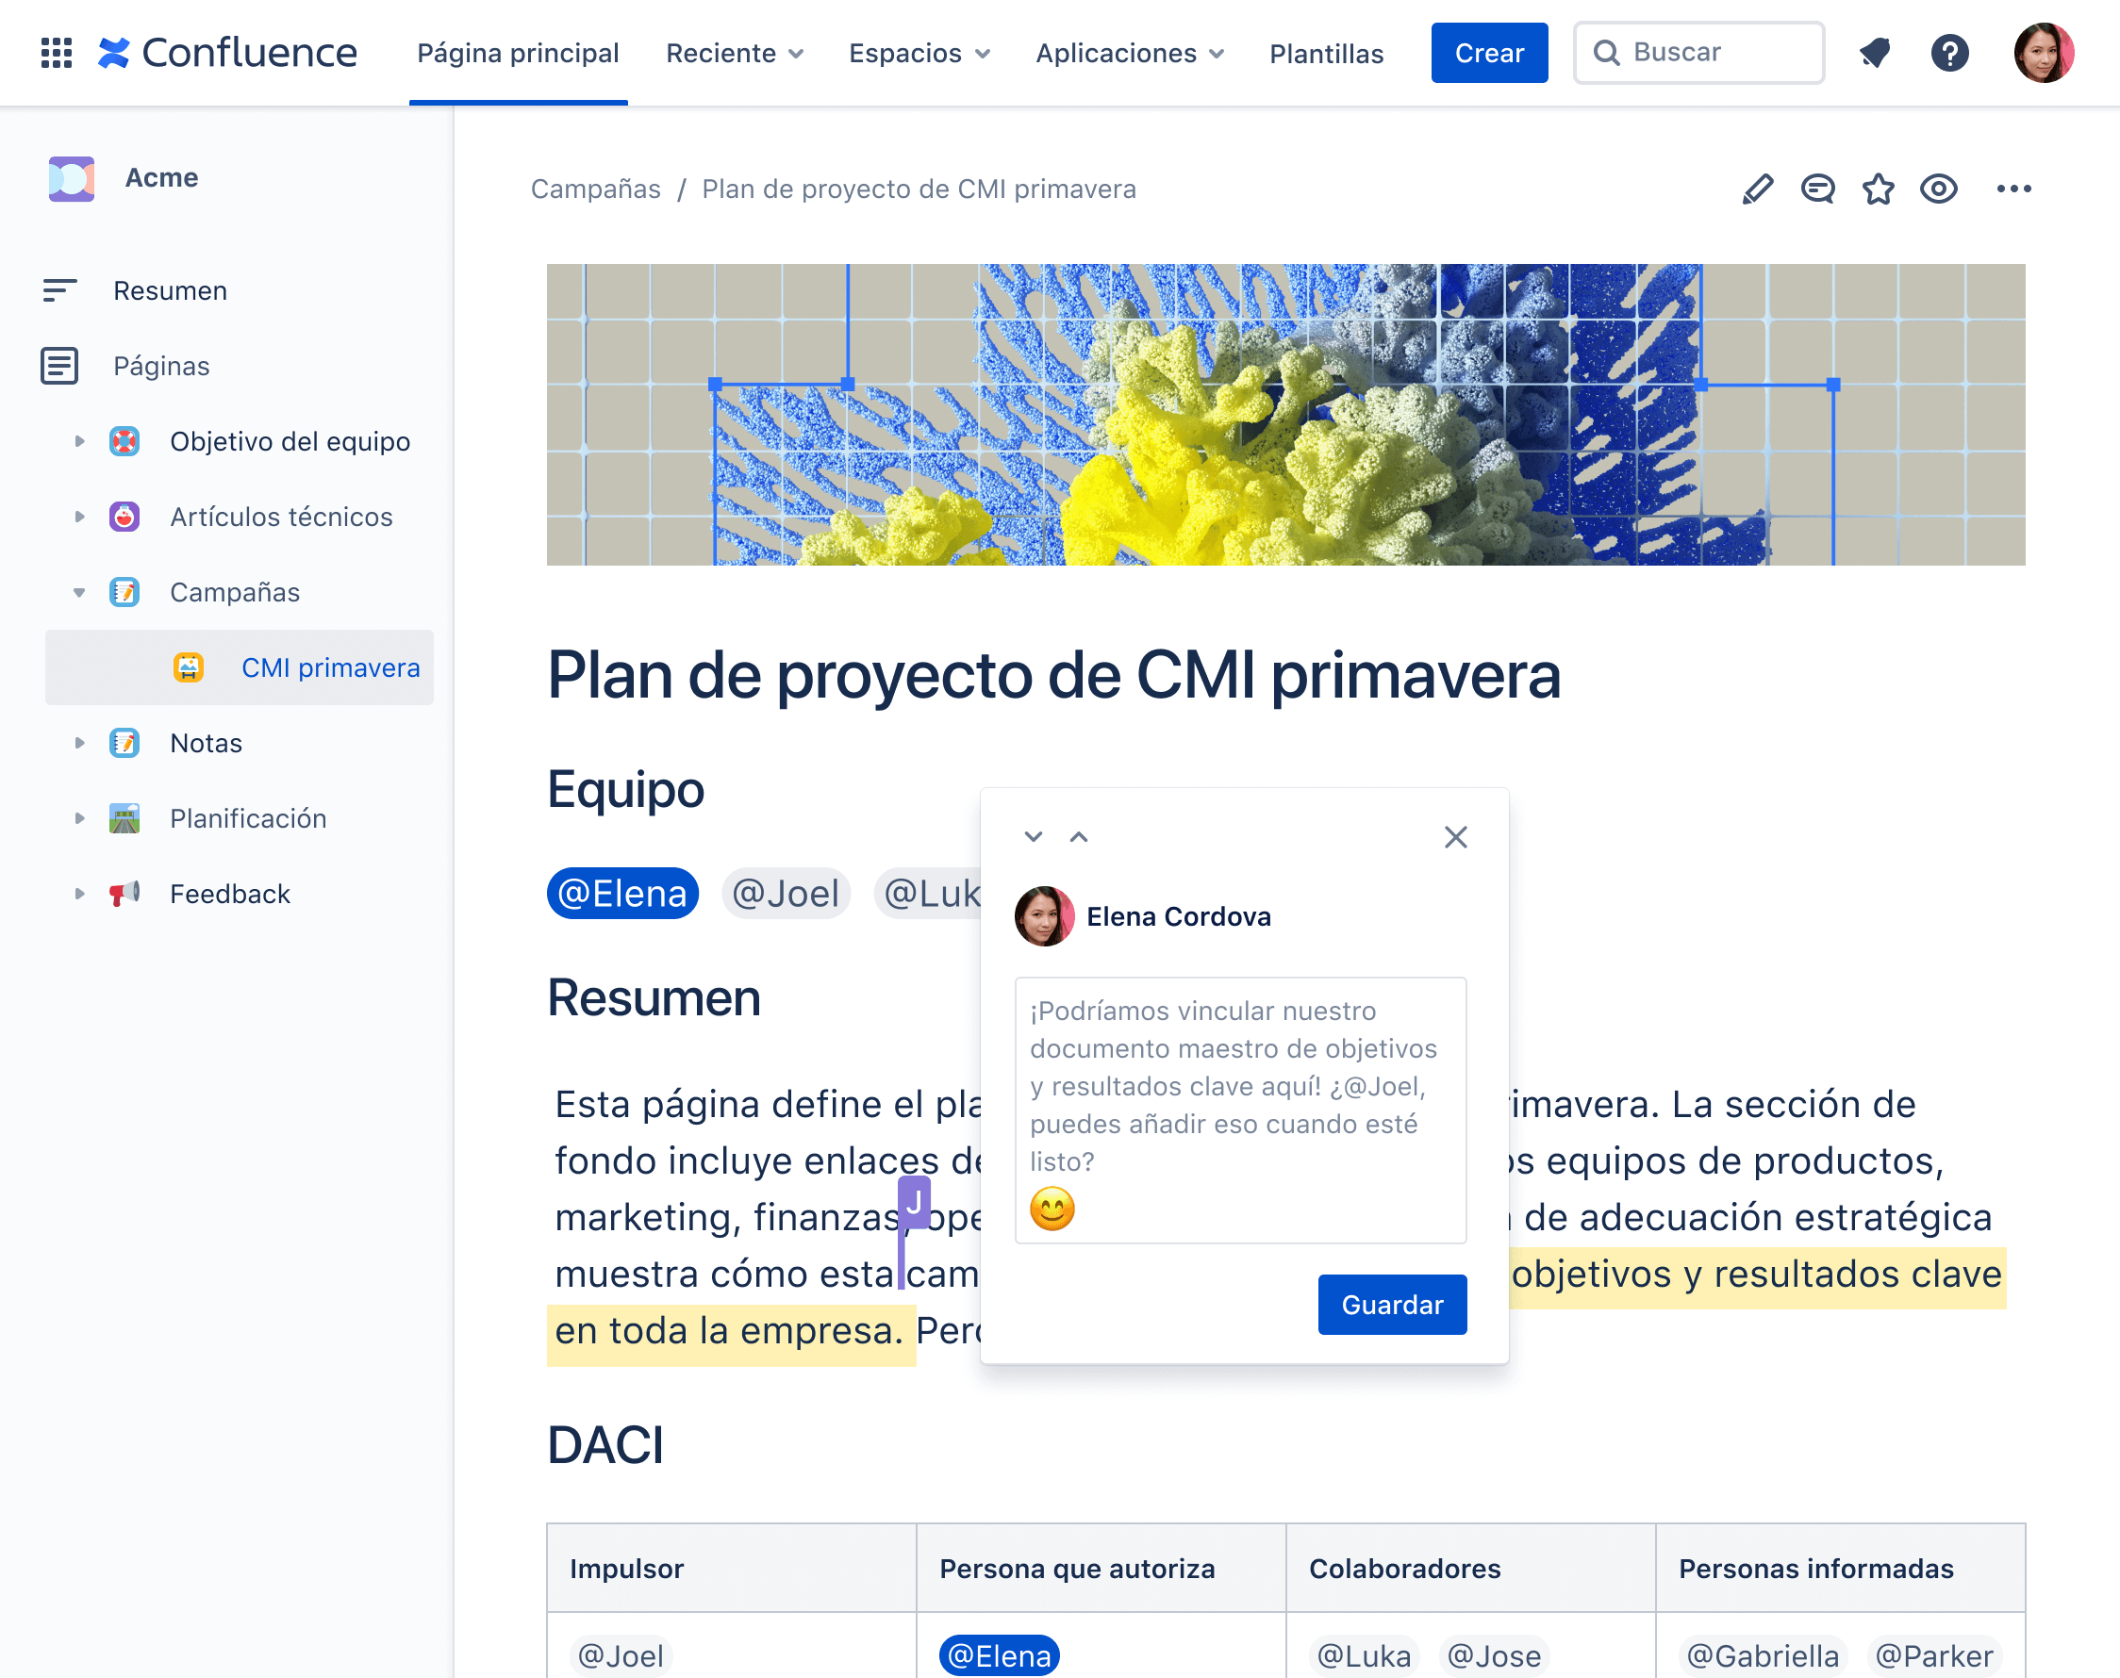Click the Resumen sidebar icon
Image resolution: width=2120 pixels, height=1678 pixels.
pyautogui.click(x=59, y=289)
